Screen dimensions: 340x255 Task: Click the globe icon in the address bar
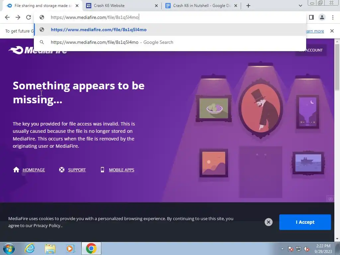(x=42, y=17)
